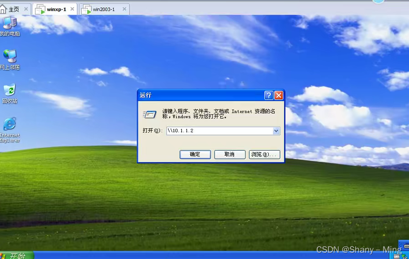The height and width of the screenshot is (259, 409).
Task: Close the 主页 home tab
Action: pos(26,9)
